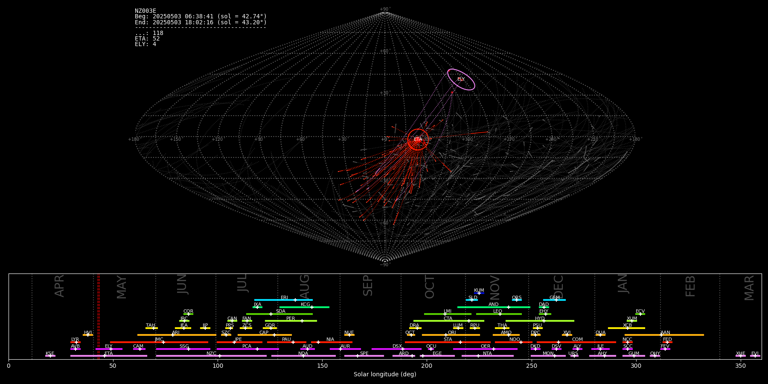Click the red dashed current solar longitude marker
This screenshot has width=768, height=384.
coord(99,316)
